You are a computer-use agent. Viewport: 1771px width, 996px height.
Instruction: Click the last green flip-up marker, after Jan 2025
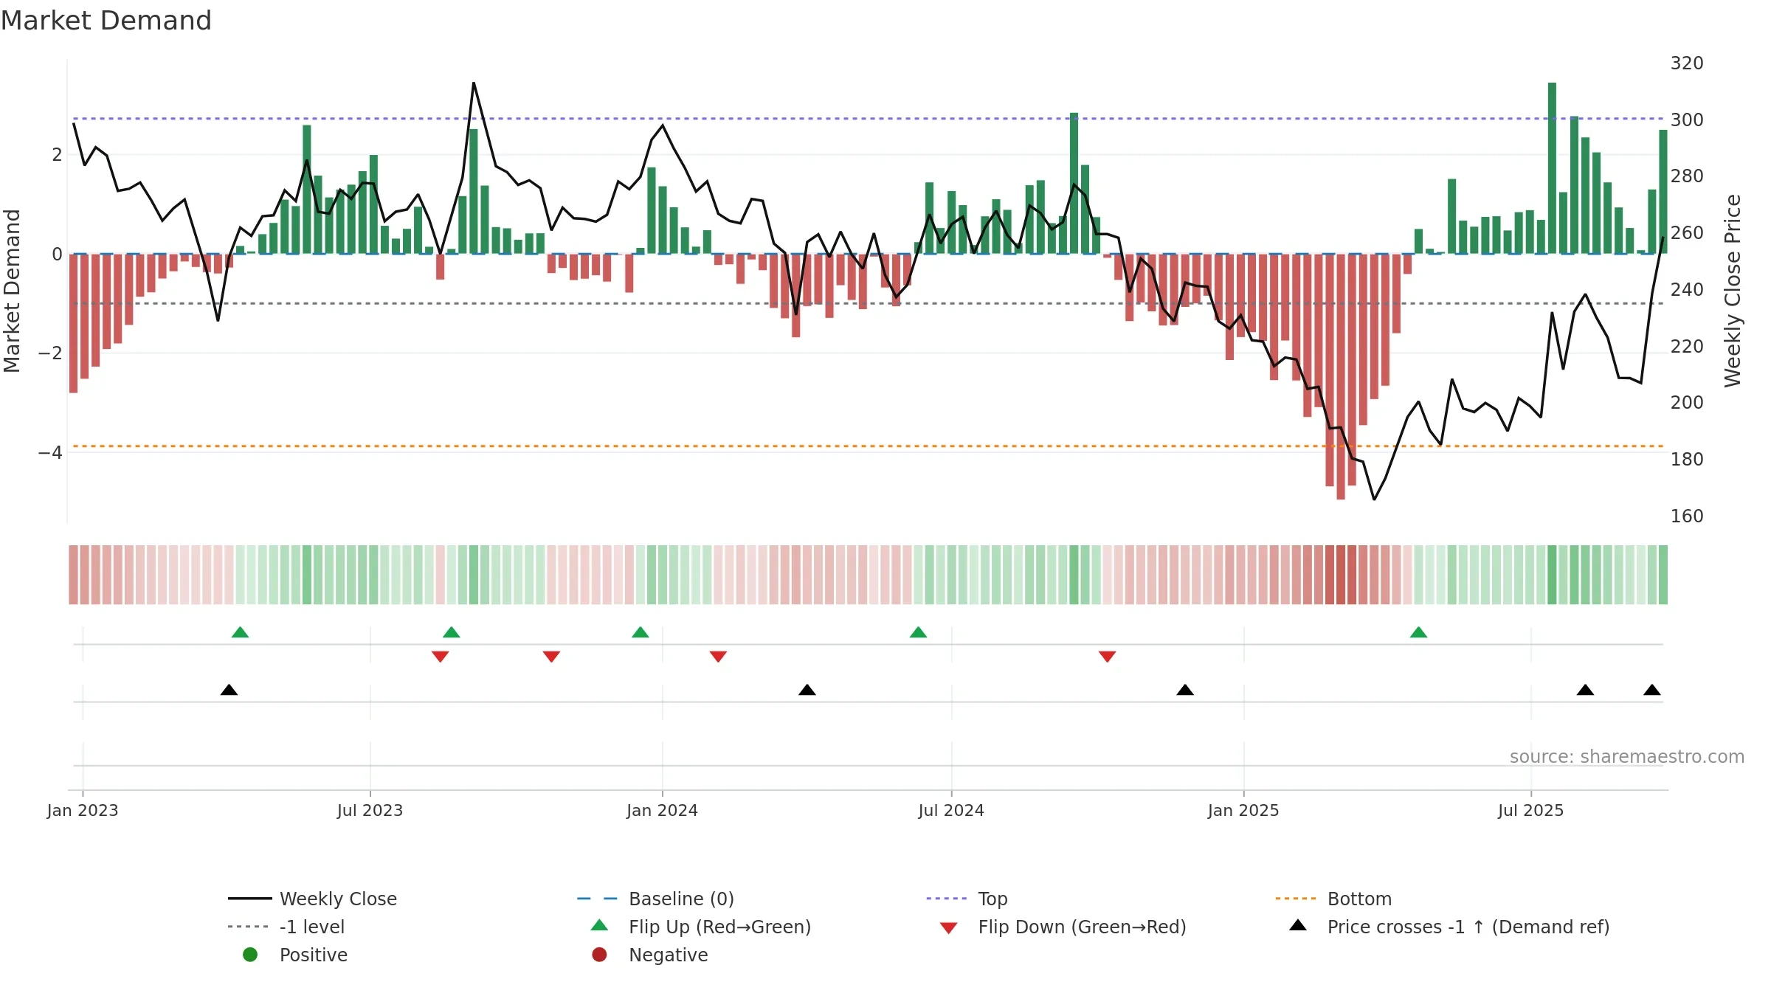click(1418, 632)
